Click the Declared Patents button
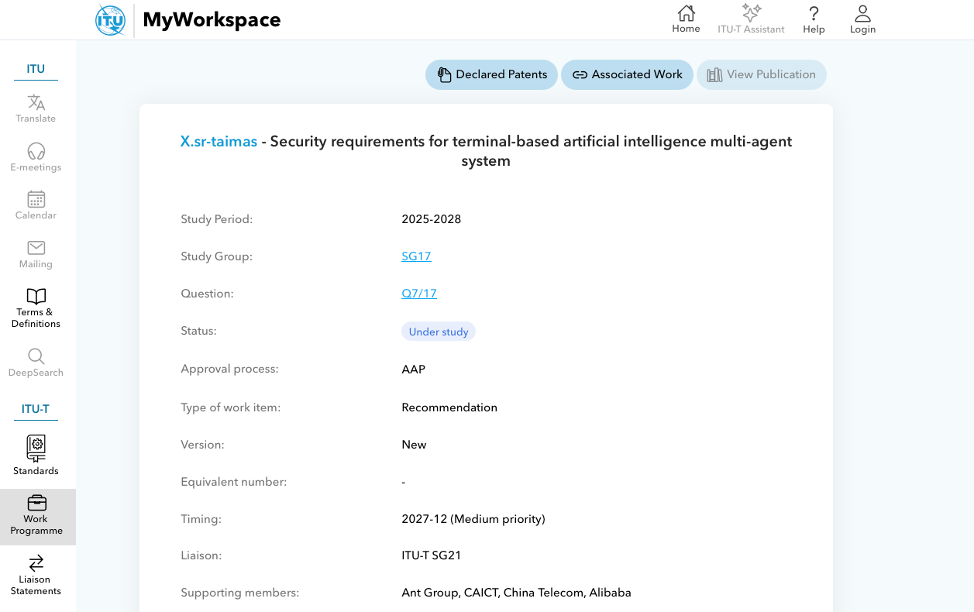This screenshot has width=974, height=612. pyautogui.click(x=491, y=74)
